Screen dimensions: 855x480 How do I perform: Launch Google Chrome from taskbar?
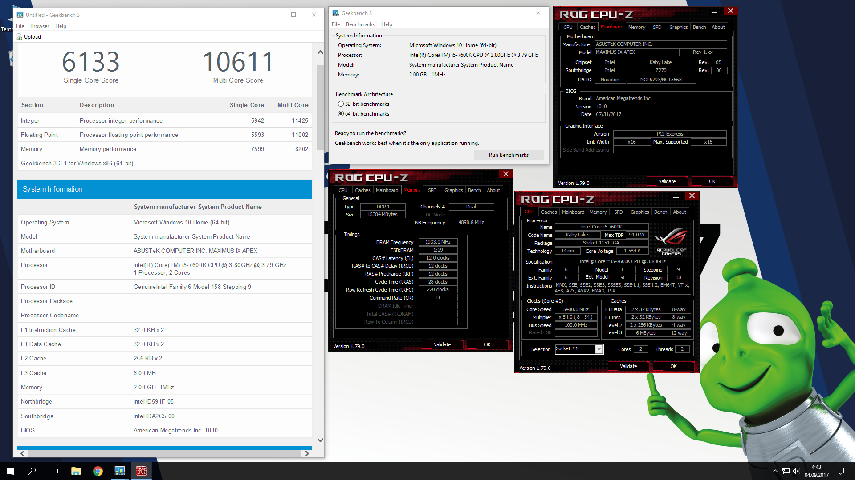point(98,471)
